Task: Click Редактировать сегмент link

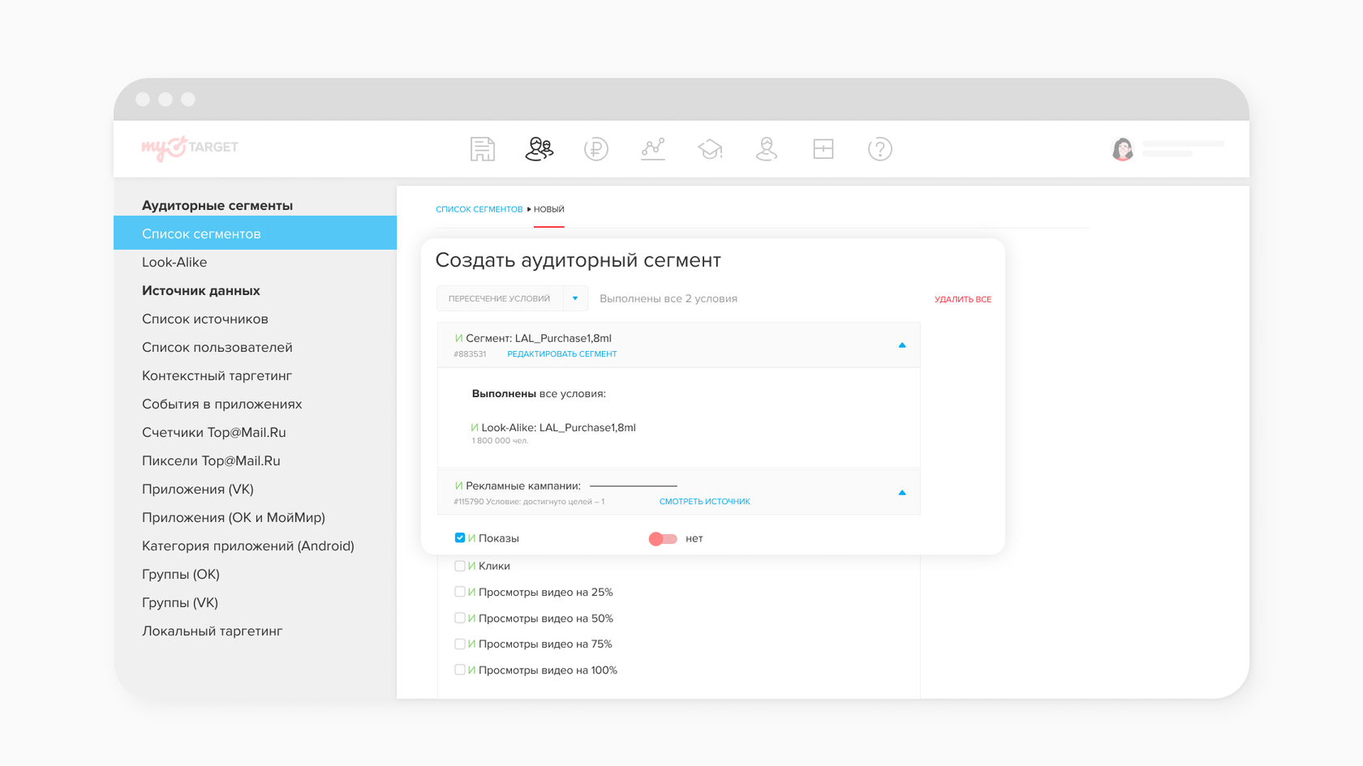Action: (561, 354)
